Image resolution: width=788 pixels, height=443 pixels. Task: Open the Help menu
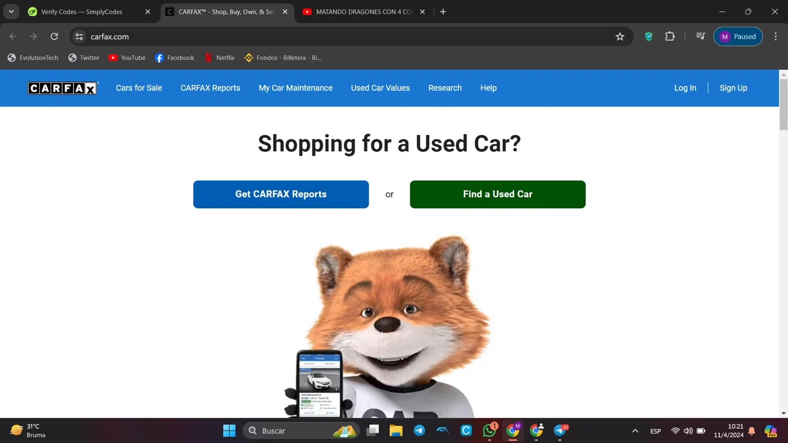pos(489,88)
